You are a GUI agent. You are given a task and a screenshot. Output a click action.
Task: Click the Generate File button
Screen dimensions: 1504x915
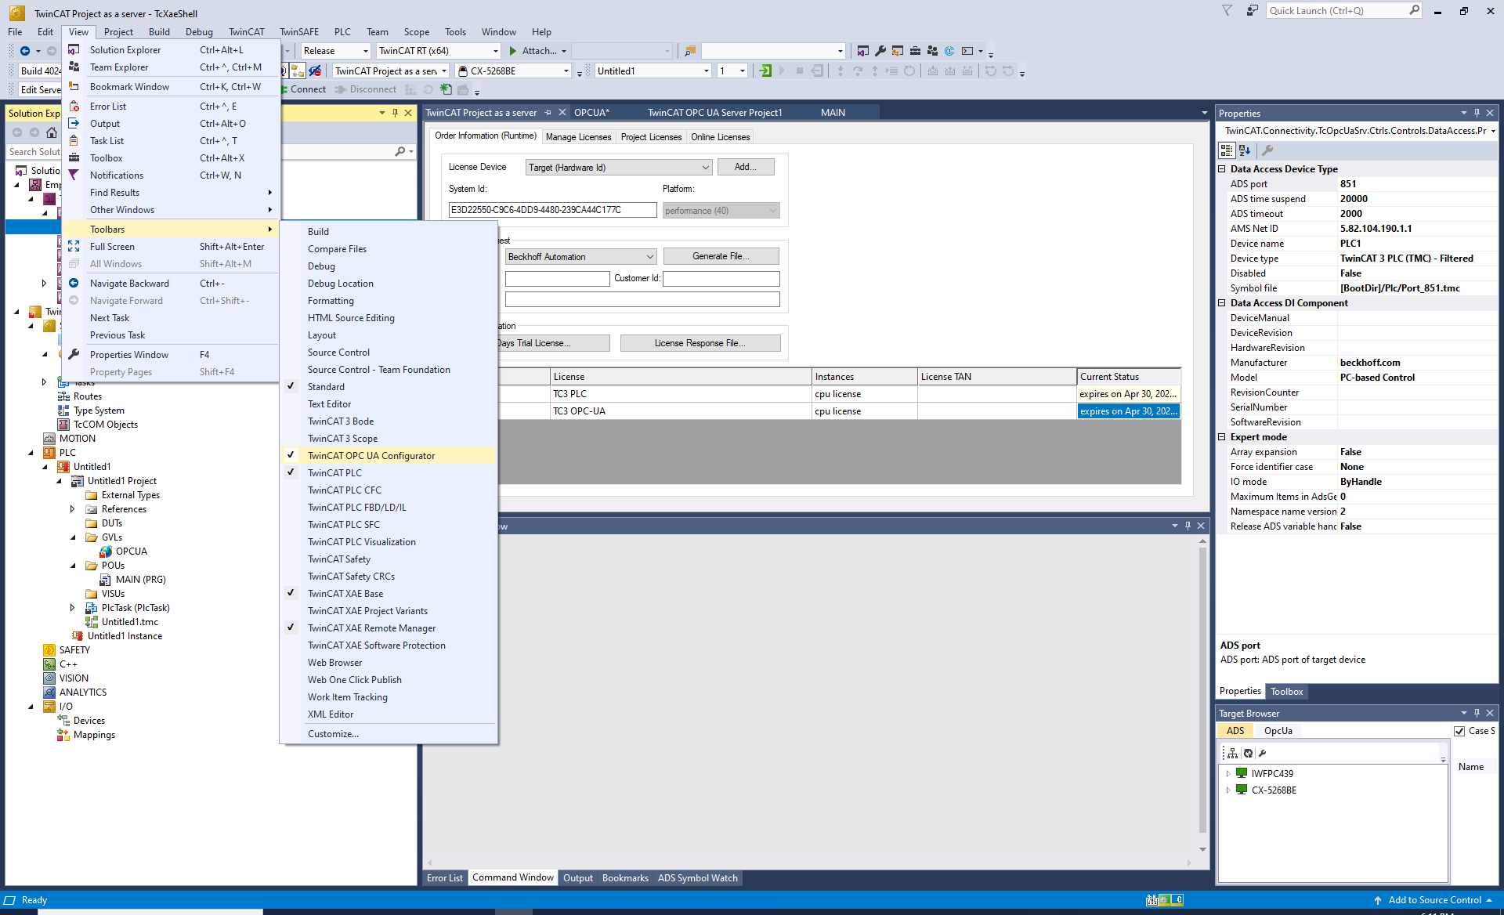[721, 256]
